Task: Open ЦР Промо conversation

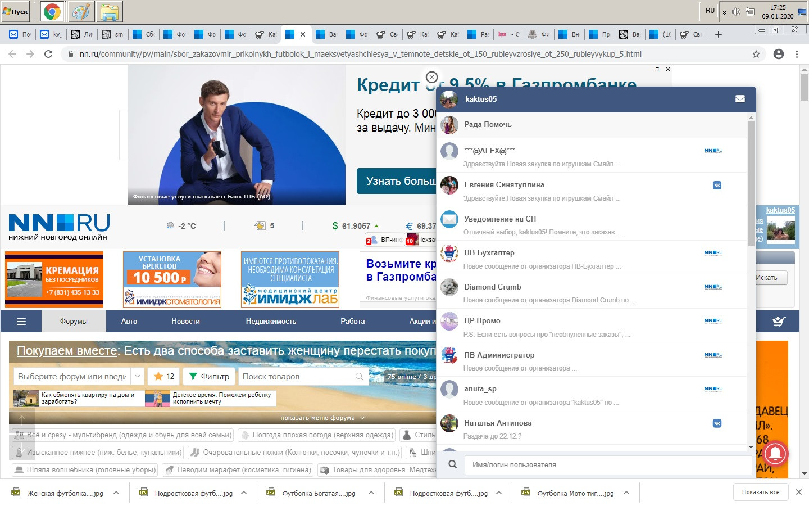Action: (592, 326)
